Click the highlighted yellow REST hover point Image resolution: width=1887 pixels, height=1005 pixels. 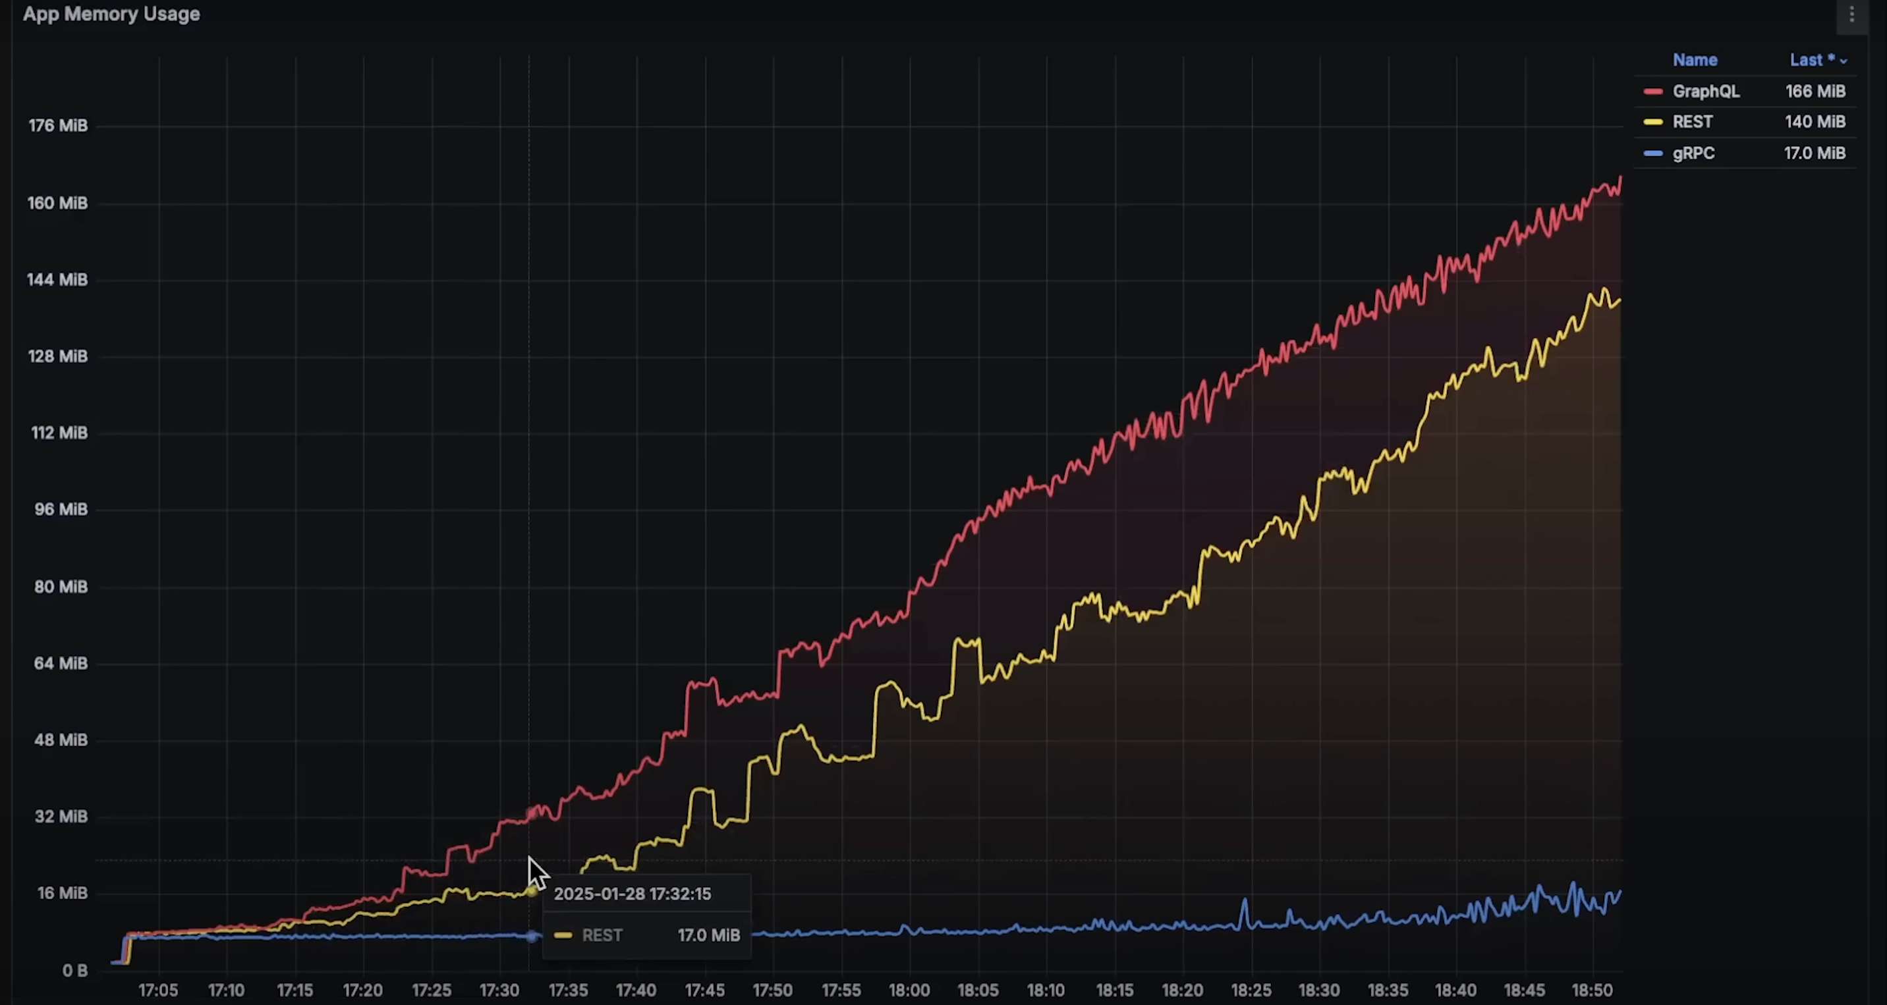click(x=532, y=892)
